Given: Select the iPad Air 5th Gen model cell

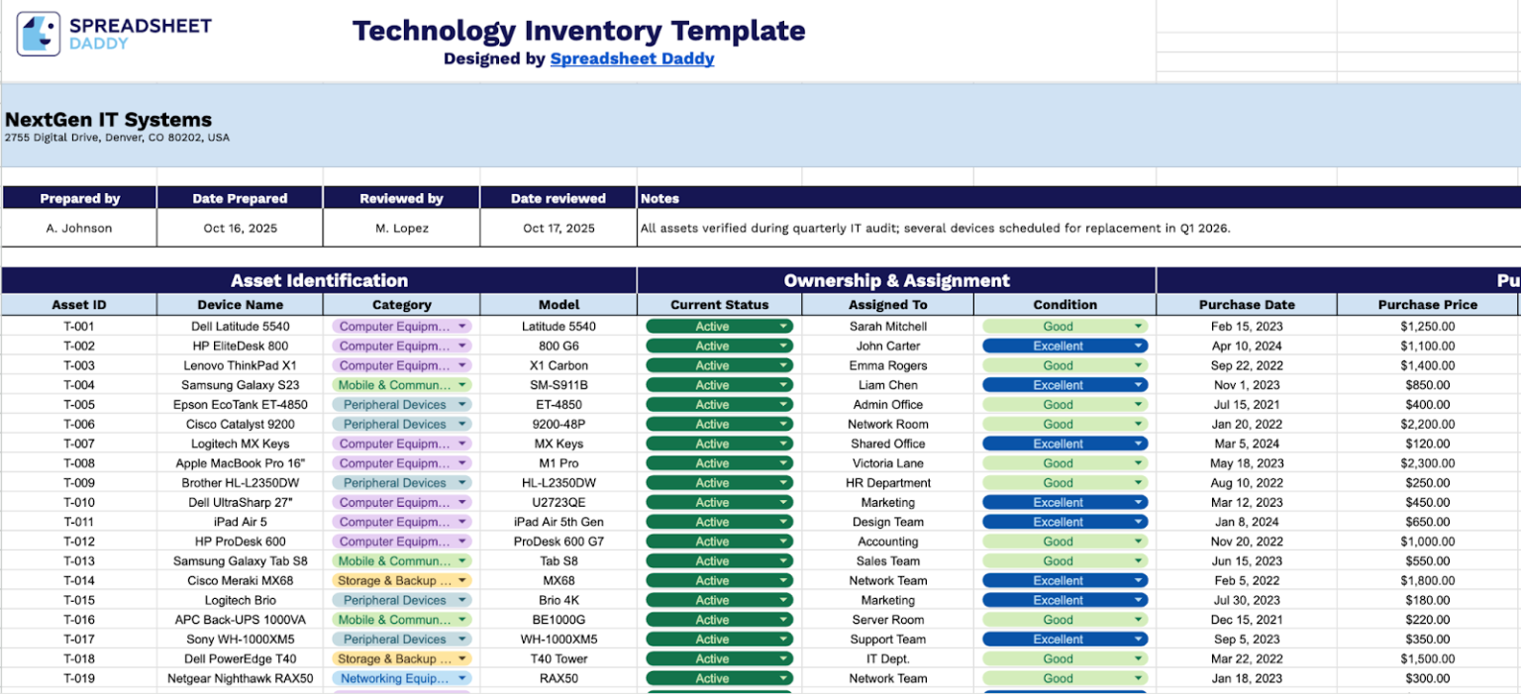Looking at the screenshot, I should pos(559,522).
